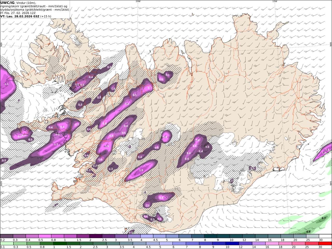Screen dimensions: 332x249
Task: Click the header line 'UWC/IG: Vindur (10m),'
Action: pos(18,3)
